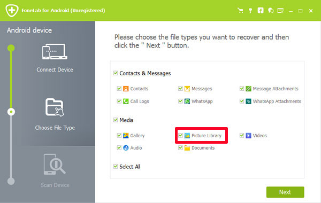Click the Android device heading
Screen dimensions: 321x203
(x=29, y=30)
